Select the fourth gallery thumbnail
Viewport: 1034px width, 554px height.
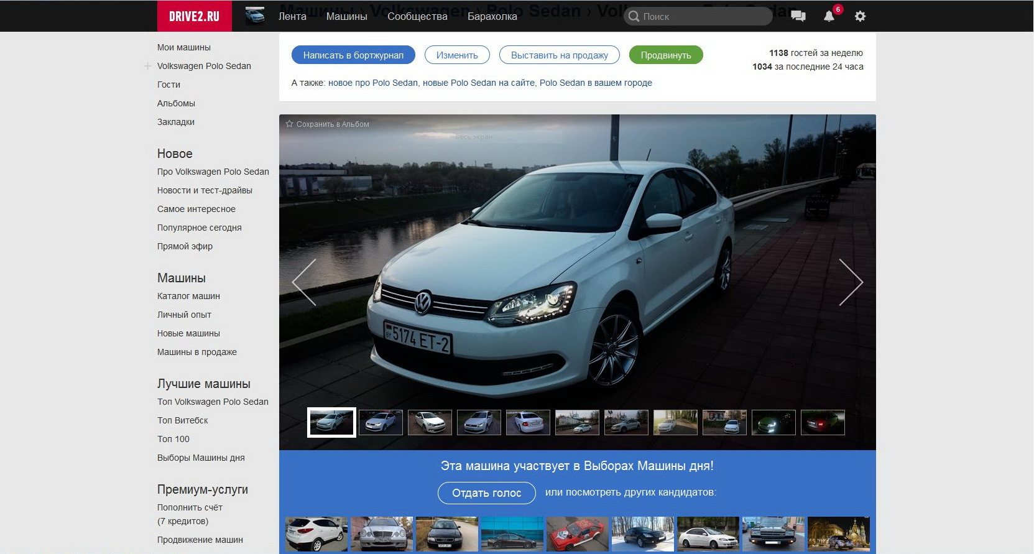(479, 422)
